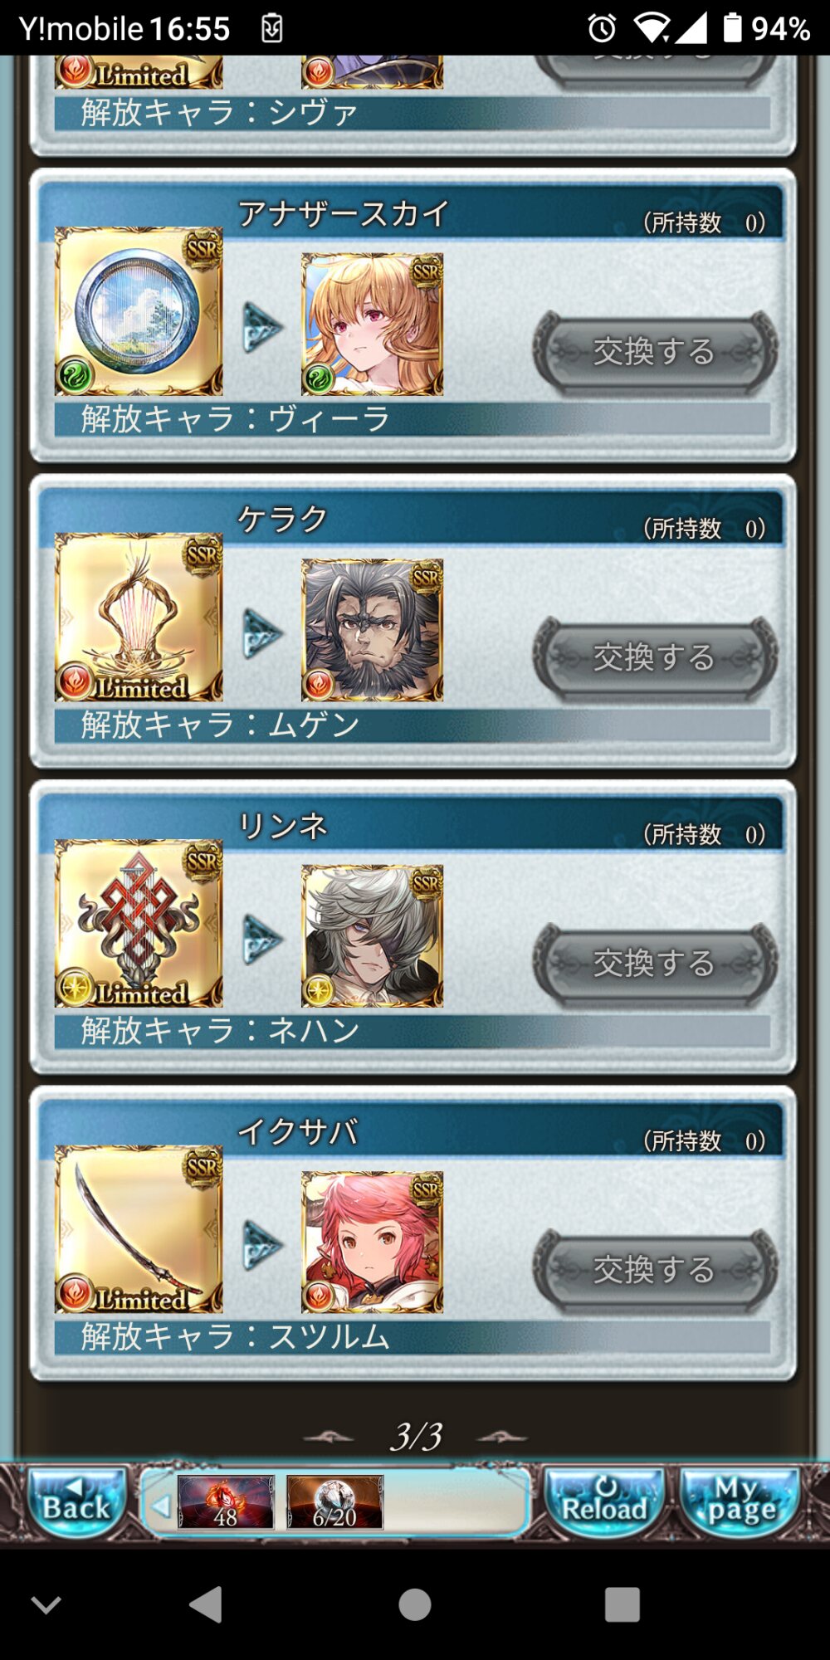Tap the リンネ Limited item icon

139,924
